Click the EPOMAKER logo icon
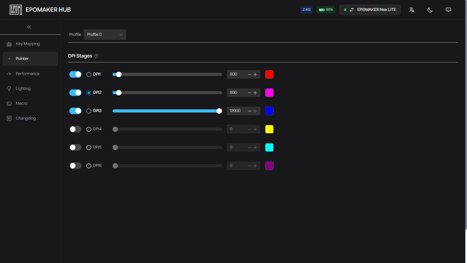 16,10
